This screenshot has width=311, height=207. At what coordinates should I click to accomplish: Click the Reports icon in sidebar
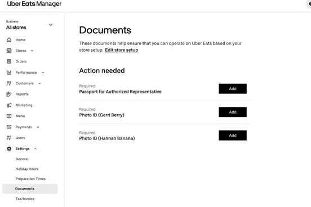9,94
